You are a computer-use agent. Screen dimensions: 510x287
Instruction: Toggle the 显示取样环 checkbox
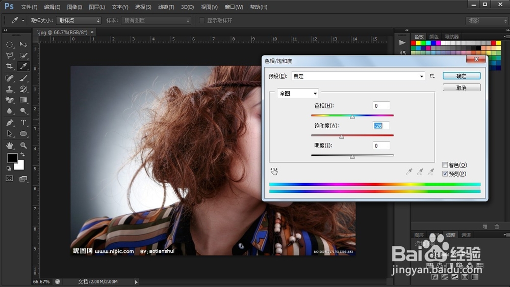[201, 20]
